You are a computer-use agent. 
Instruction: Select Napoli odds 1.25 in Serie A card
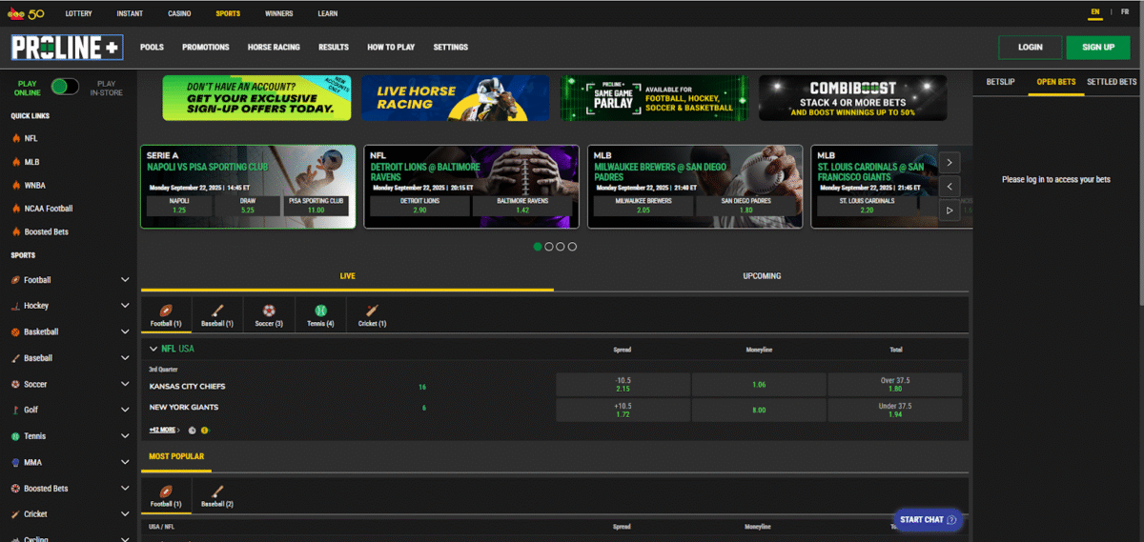point(179,206)
